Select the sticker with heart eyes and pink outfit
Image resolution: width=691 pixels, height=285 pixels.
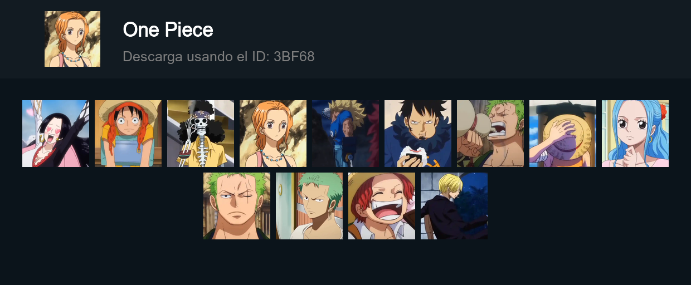coord(56,134)
